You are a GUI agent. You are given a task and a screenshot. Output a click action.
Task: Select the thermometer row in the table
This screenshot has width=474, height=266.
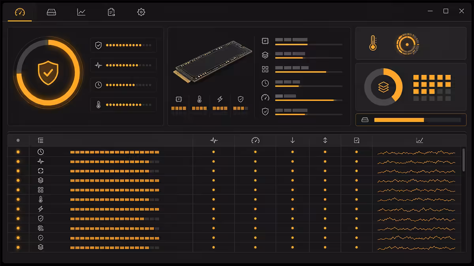point(234,199)
